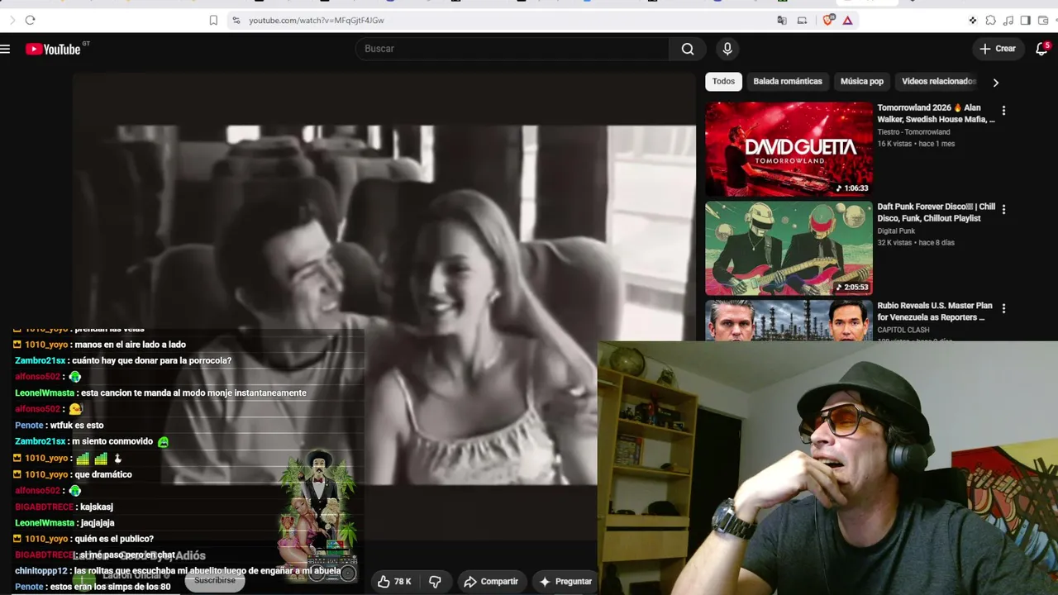This screenshot has height=595, width=1058.
Task: Click the '78 K' like count
Action: tap(403, 582)
